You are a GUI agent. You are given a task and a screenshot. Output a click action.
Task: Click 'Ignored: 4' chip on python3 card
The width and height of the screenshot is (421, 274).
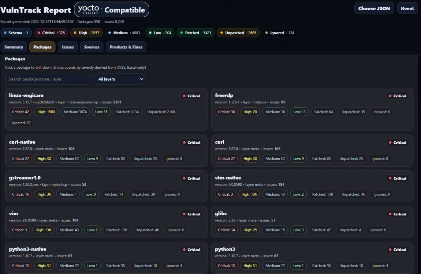click(x=380, y=266)
